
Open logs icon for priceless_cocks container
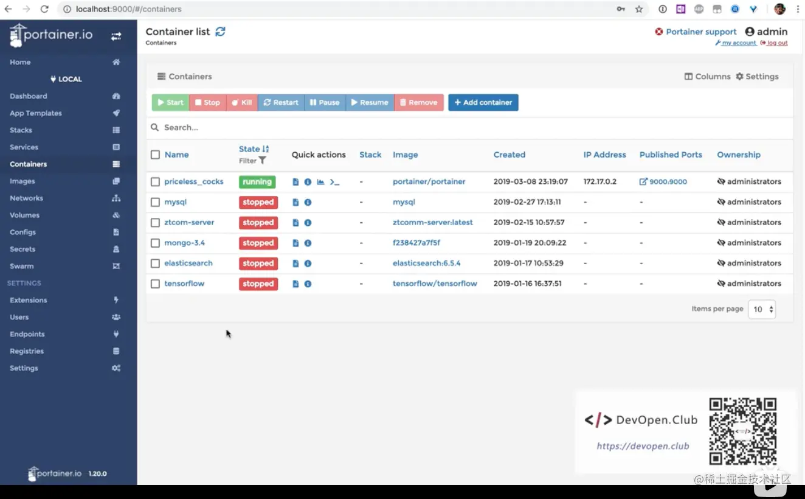point(295,182)
